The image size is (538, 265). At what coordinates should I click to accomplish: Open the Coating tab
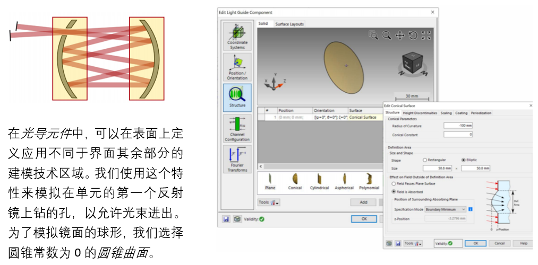coord(461,113)
